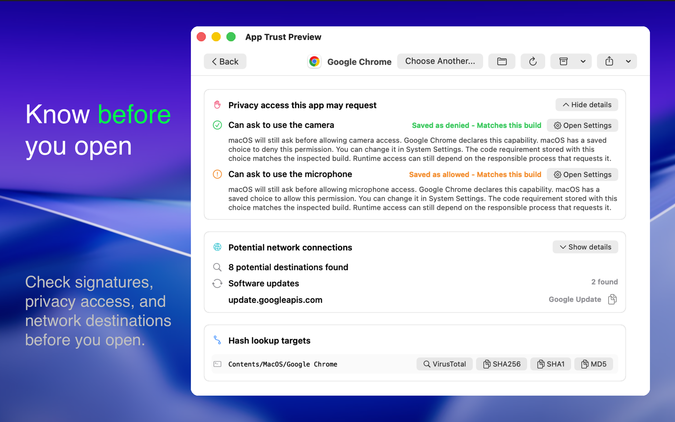Click 'Hash lookup targets' heading
The height and width of the screenshot is (422, 675).
pyautogui.click(x=269, y=341)
